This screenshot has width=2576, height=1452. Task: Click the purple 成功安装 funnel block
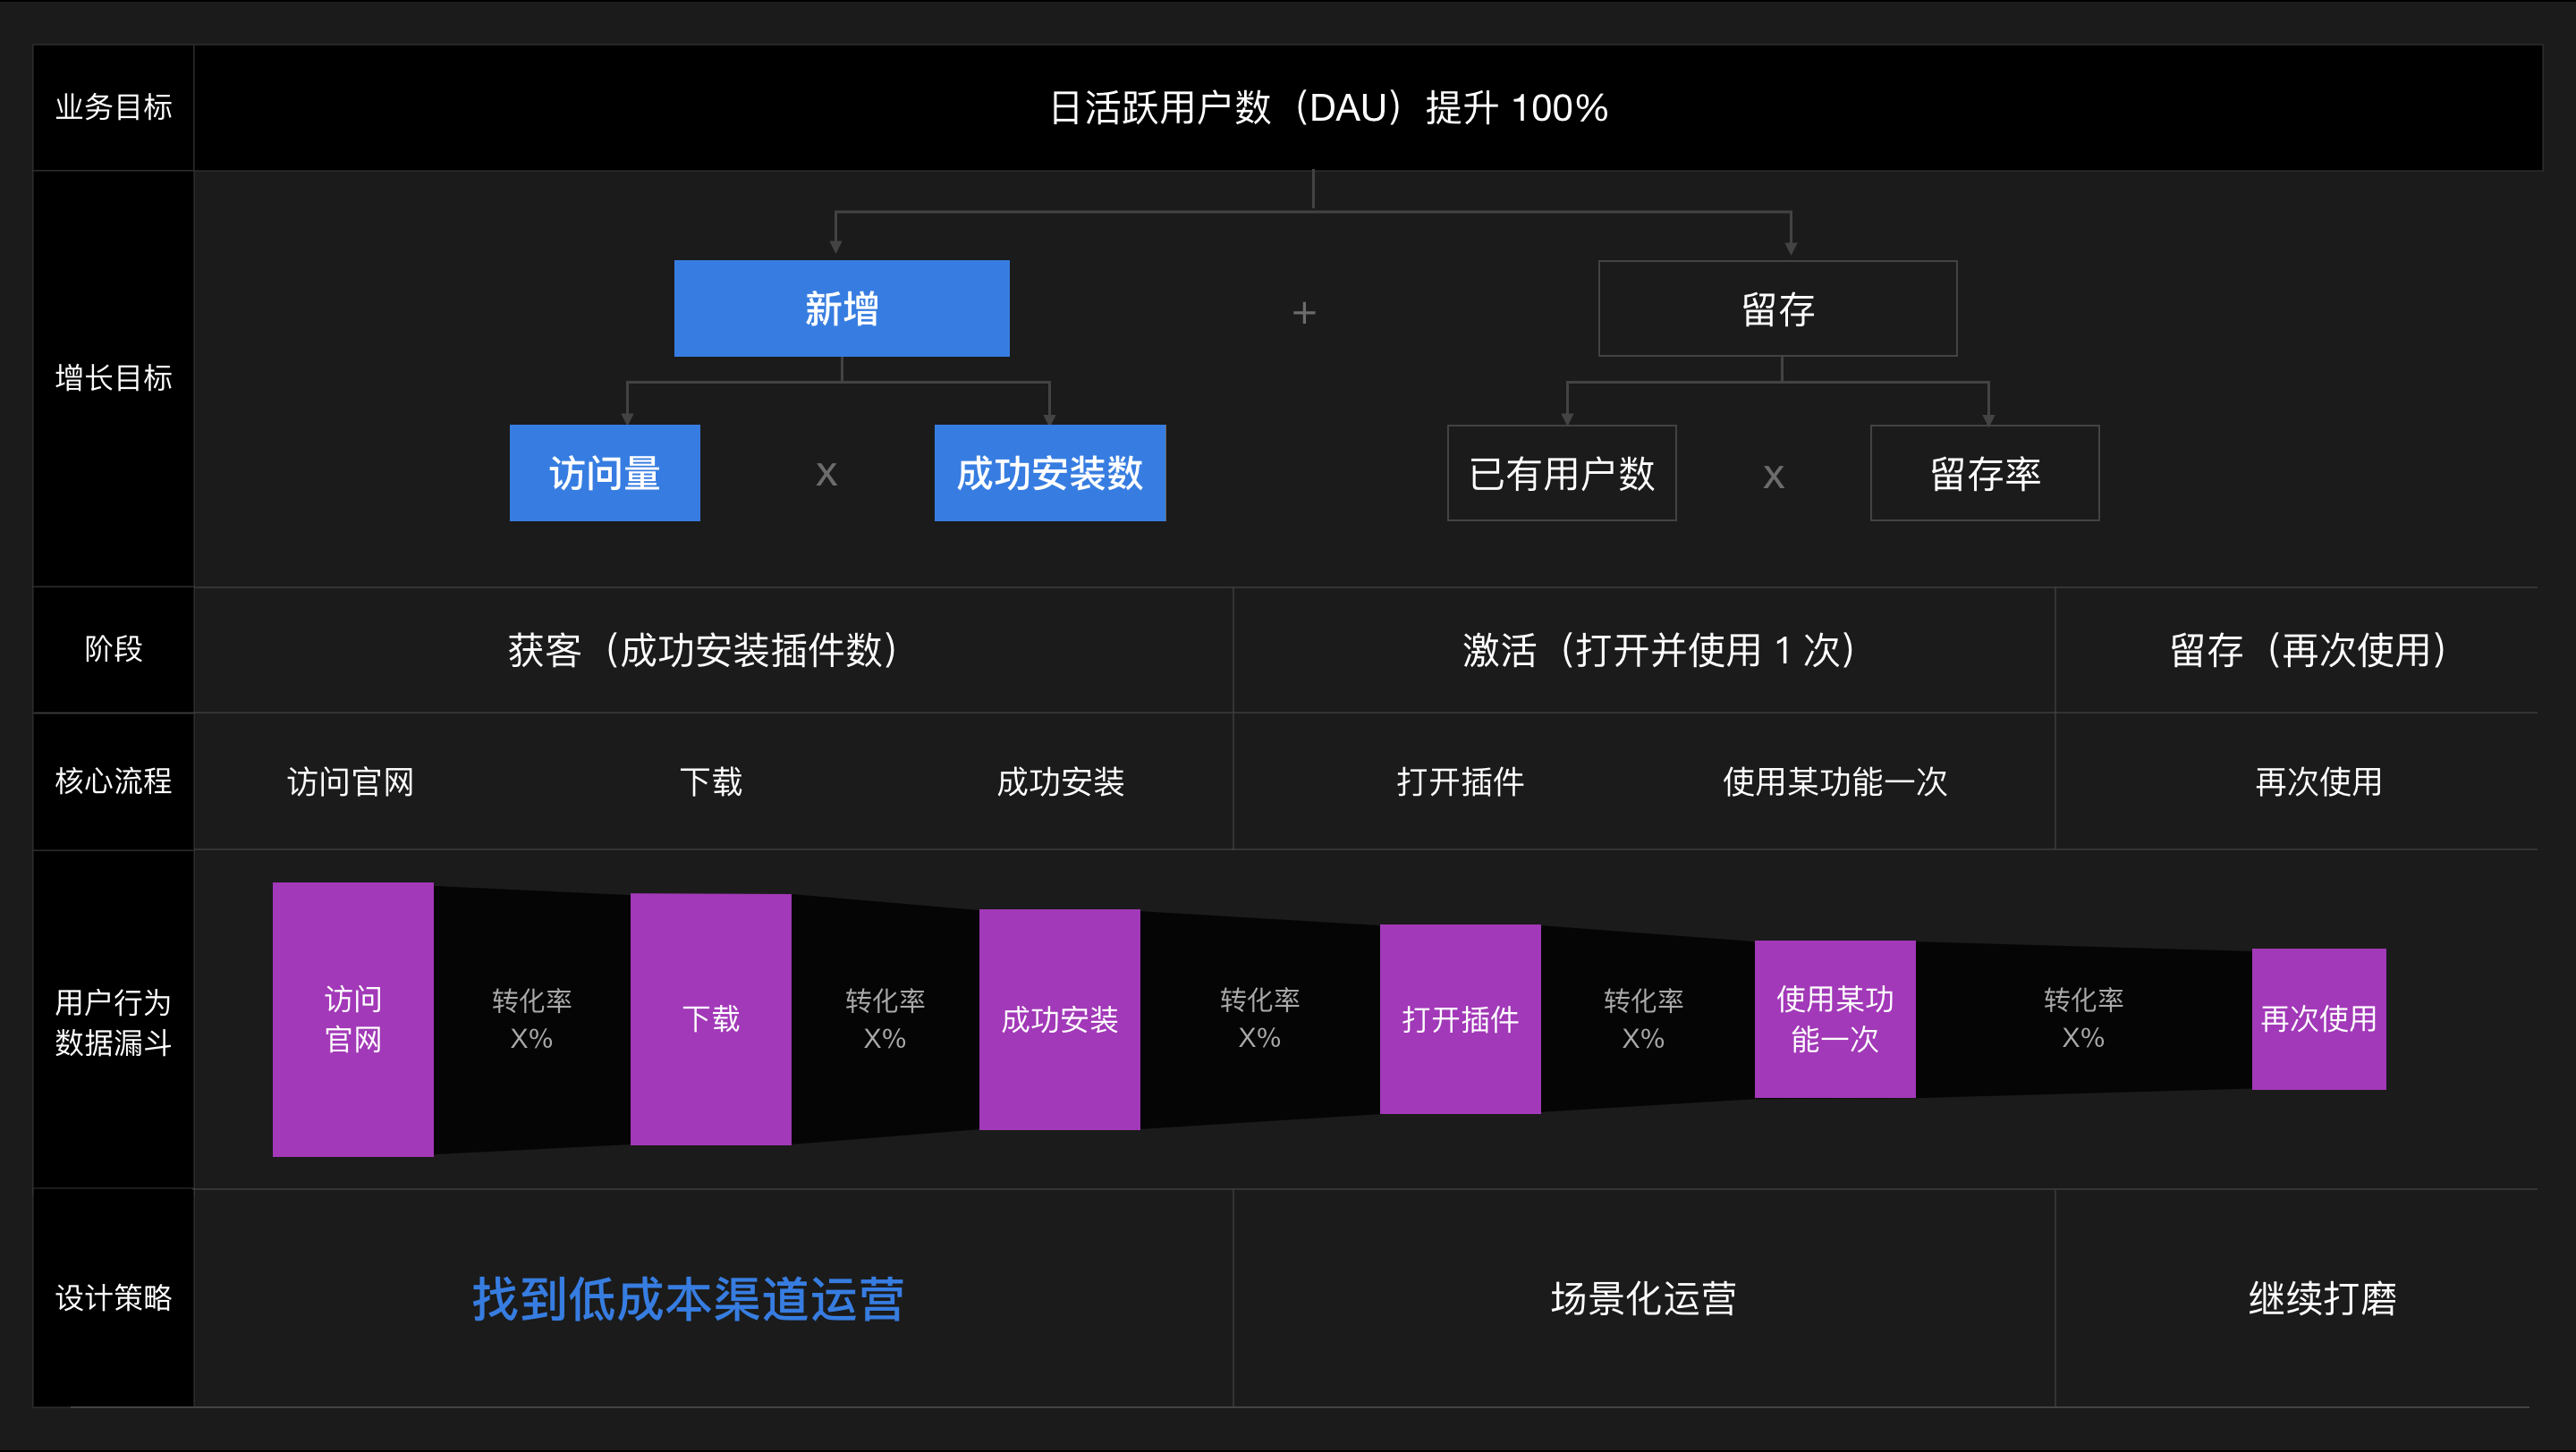click(1059, 1019)
